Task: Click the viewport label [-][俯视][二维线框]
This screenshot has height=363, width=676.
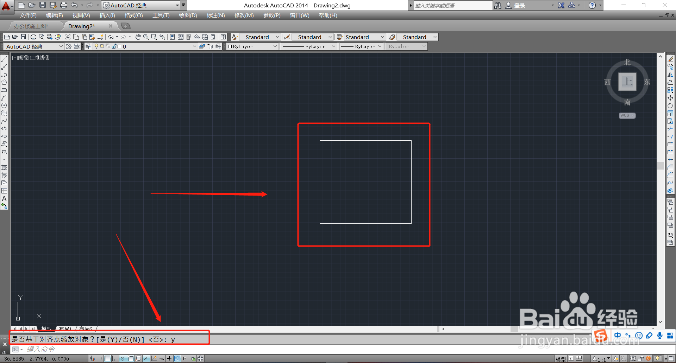Action: click(x=31, y=58)
